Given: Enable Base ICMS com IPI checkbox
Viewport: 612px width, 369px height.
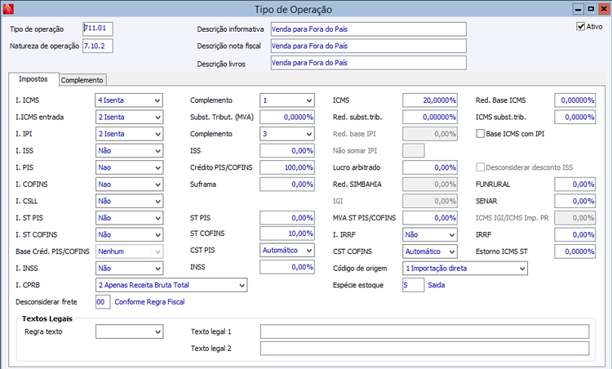Looking at the screenshot, I should (480, 133).
